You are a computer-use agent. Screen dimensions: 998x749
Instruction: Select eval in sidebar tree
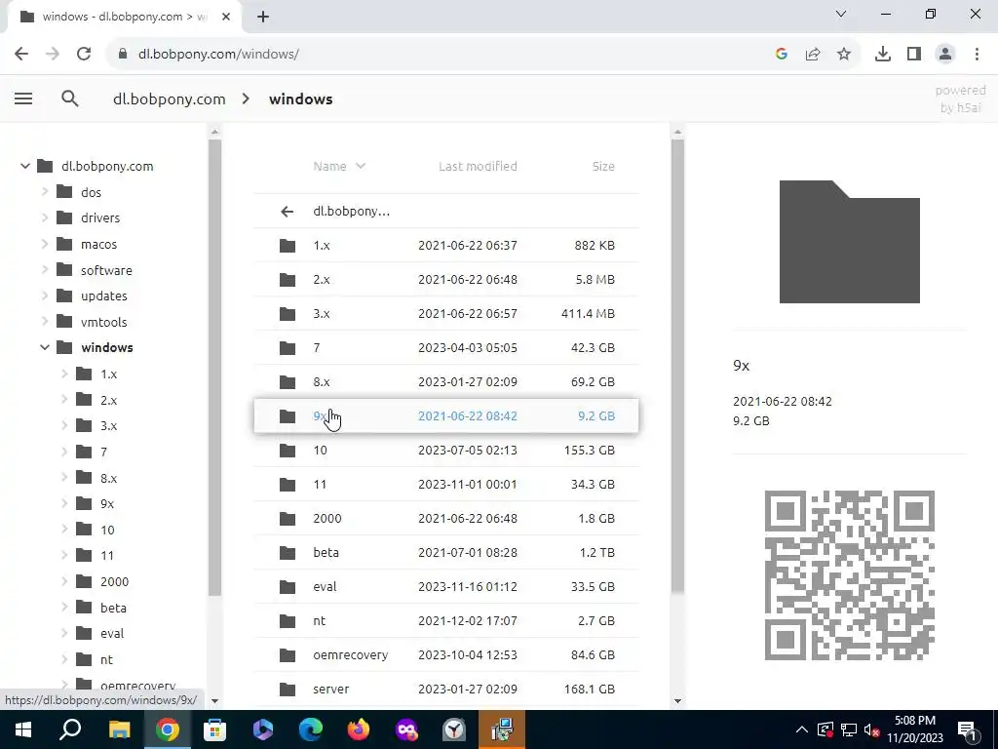[112, 634]
